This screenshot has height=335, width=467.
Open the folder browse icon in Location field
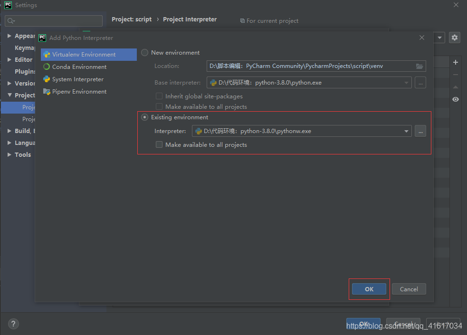419,66
